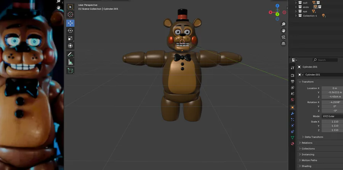Image resolution: width=343 pixels, height=170 pixels.
Task: Select the Add Cube tool
Action: (70, 71)
